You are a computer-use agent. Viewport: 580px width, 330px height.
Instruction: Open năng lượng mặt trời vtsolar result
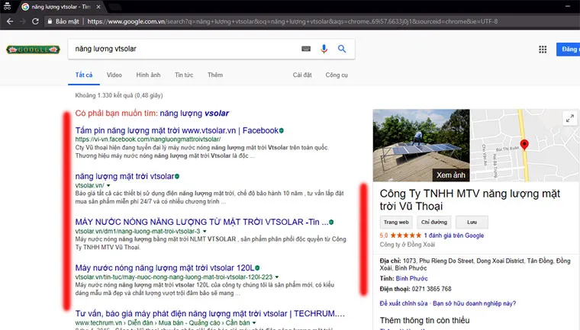click(124, 176)
